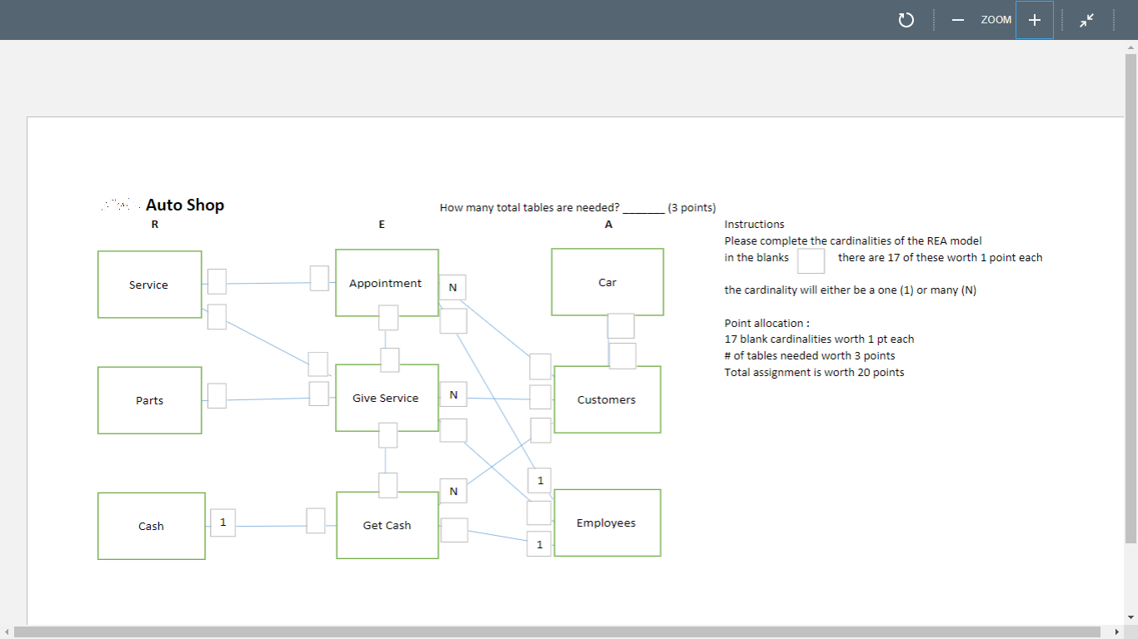Zoom out with the minus icon
Image resolution: width=1138 pixels, height=639 pixels.
click(957, 20)
